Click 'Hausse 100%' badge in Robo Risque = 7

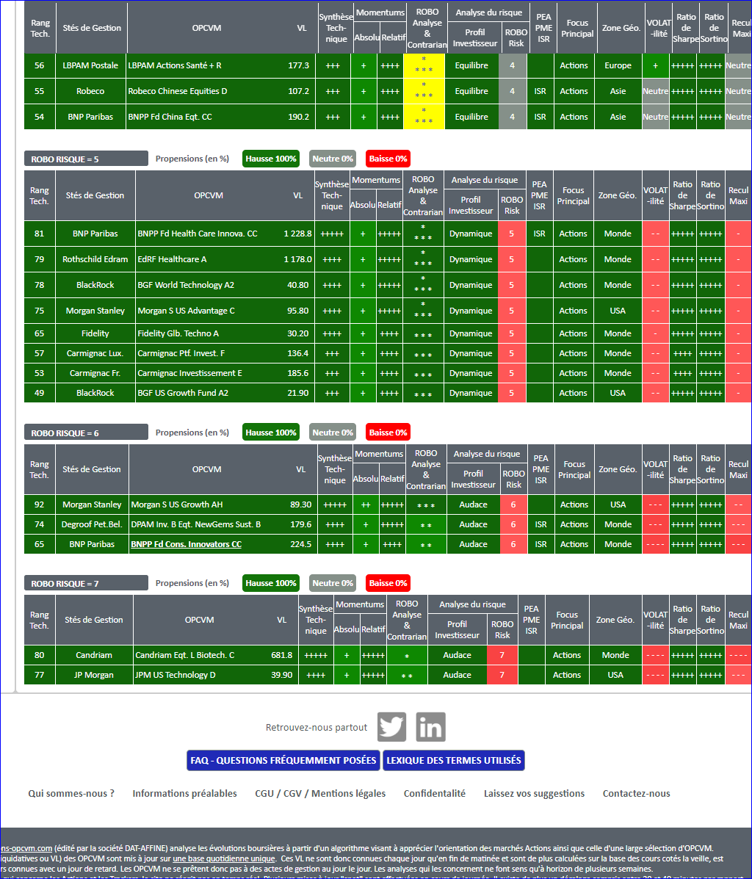pyautogui.click(x=271, y=583)
